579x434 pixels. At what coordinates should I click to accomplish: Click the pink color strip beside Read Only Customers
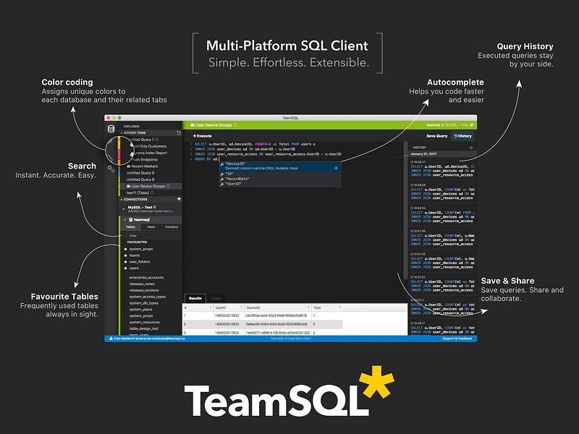(x=118, y=153)
